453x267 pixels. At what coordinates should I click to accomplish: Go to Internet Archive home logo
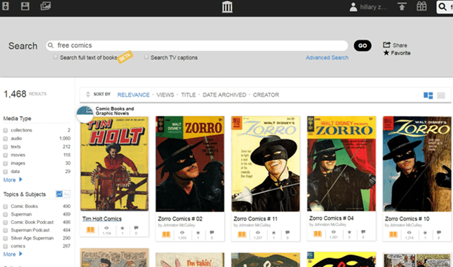[227, 7]
